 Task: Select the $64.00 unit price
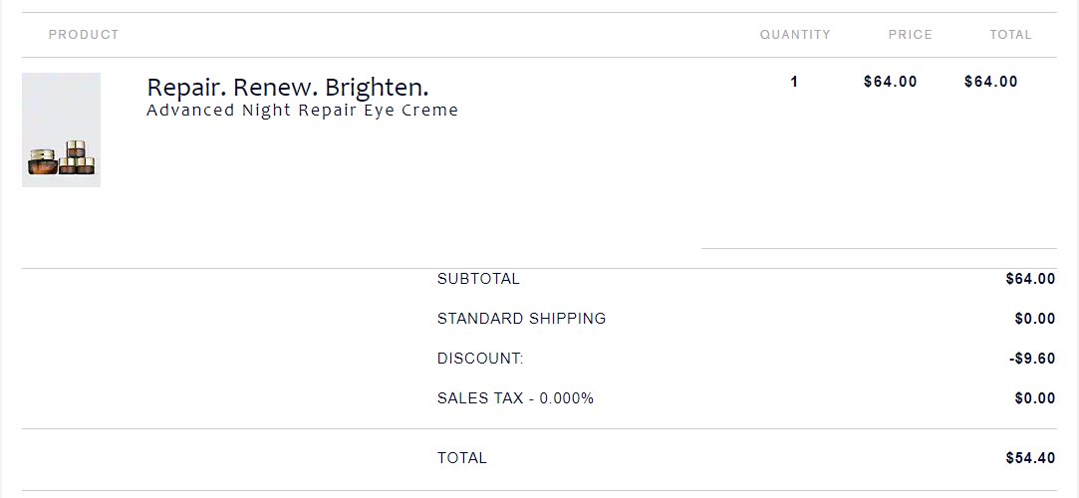pos(891,82)
